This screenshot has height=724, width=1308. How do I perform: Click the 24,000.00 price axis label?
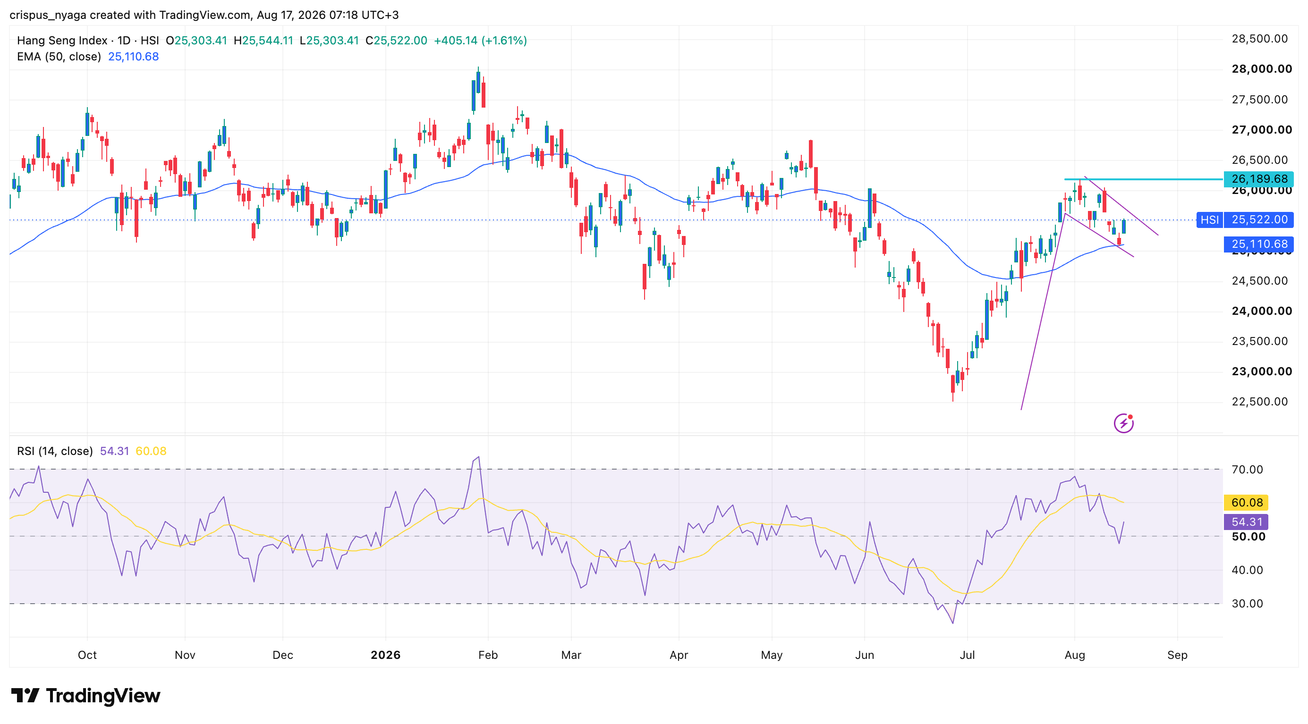(x=1262, y=311)
